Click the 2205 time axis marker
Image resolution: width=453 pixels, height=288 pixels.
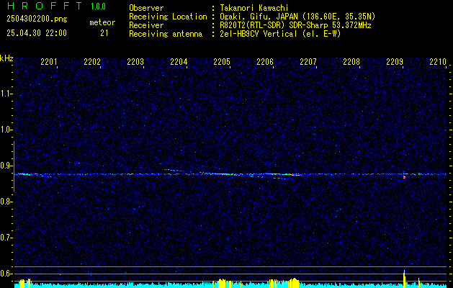pos(222,61)
